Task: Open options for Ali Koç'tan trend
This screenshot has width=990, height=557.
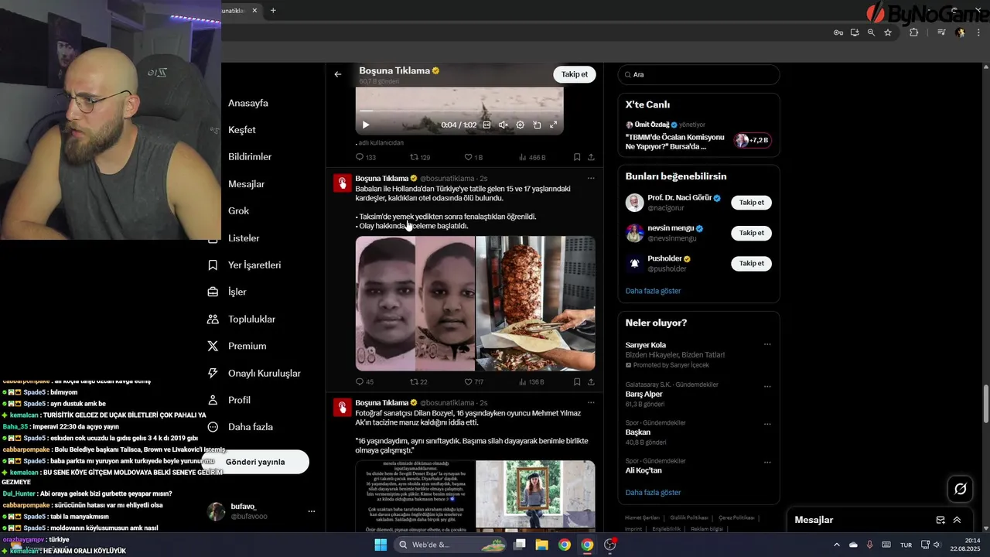Action: 767,462
